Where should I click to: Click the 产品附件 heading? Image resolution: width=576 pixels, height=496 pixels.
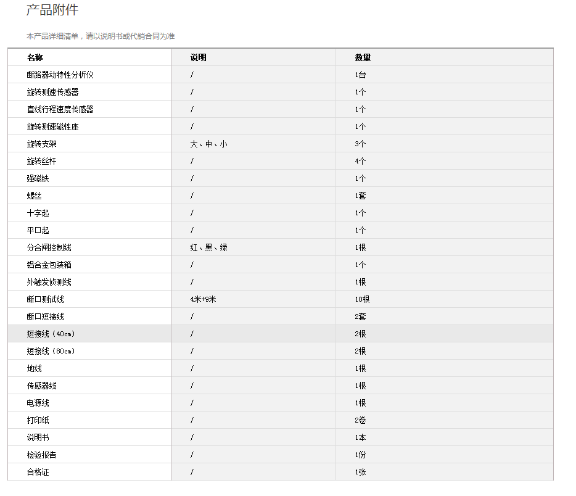(x=52, y=10)
